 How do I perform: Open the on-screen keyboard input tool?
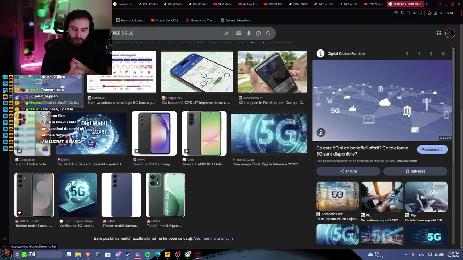[239, 33]
